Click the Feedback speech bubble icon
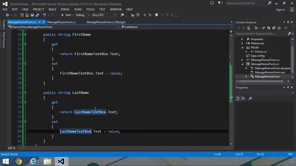 click(x=212, y=3)
